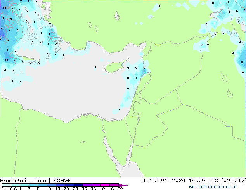
Task: Click the 2–5 mm legend swatch
Action: coord(33,185)
